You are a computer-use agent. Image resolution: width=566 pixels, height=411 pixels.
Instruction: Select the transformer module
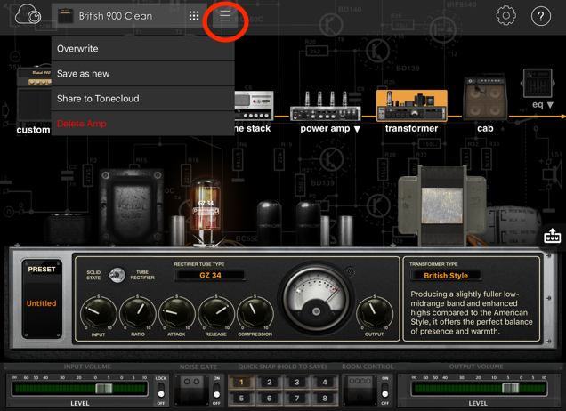411,105
